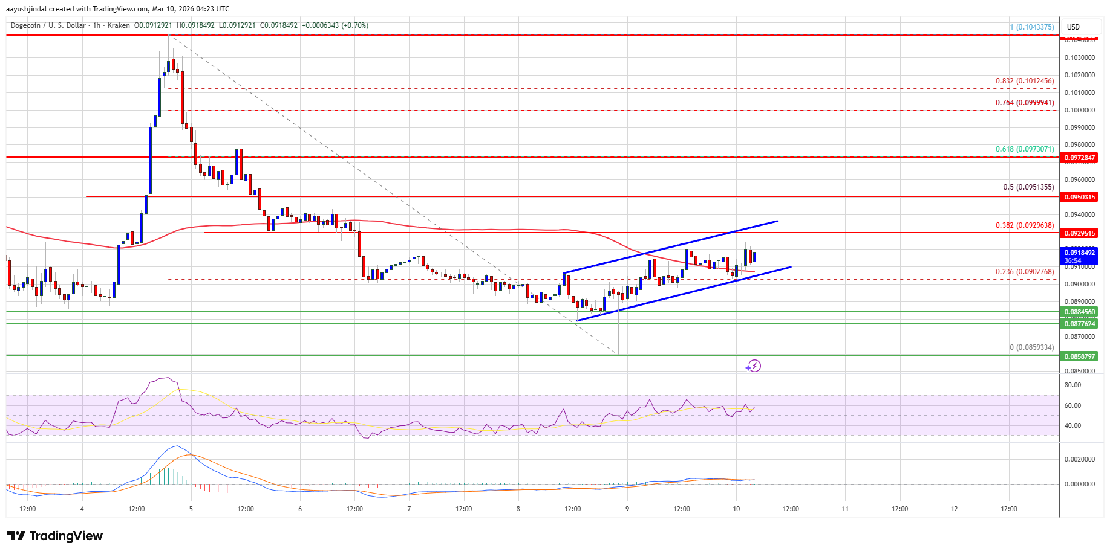
Task: Click the 0.764 (0.0999941) Fibonacci label
Action: [x=1025, y=103]
